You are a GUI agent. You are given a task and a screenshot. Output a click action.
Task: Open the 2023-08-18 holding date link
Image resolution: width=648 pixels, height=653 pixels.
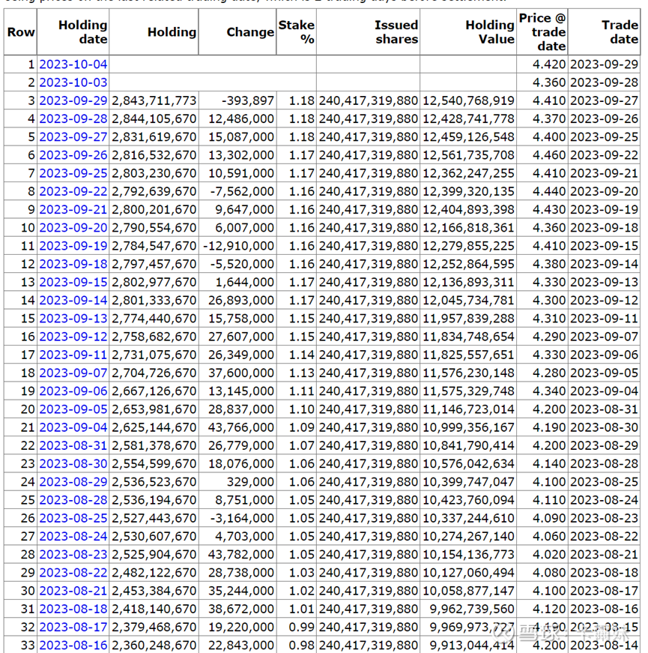pos(73,609)
